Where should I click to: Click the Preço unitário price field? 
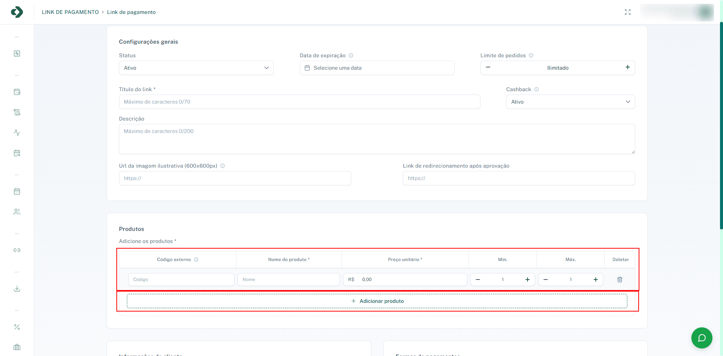click(412, 280)
